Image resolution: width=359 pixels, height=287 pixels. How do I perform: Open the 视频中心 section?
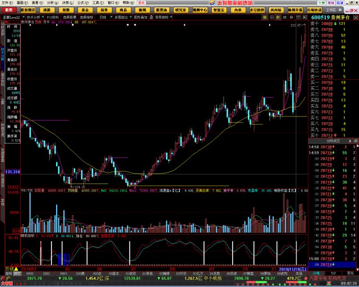tap(200, 10)
